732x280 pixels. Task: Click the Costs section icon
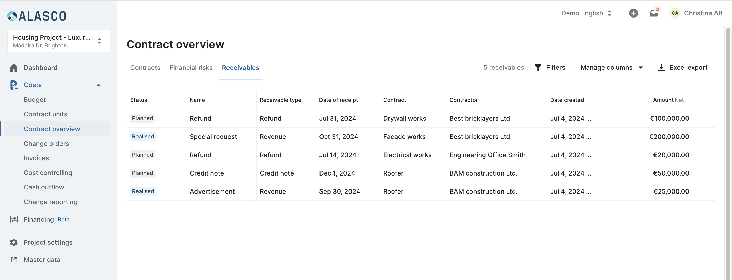coord(14,85)
